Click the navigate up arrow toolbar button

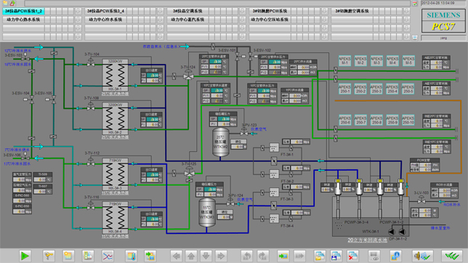[x=191, y=256]
